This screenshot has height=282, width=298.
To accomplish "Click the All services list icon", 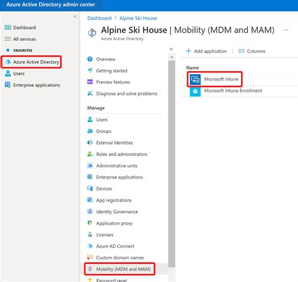I will [8, 39].
